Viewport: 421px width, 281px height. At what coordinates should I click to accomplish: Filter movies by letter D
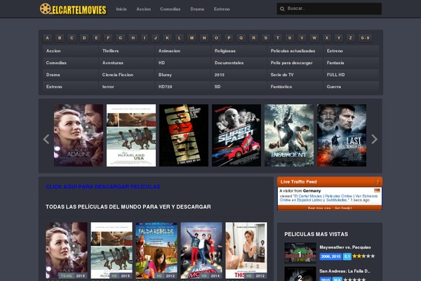(x=84, y=38)
